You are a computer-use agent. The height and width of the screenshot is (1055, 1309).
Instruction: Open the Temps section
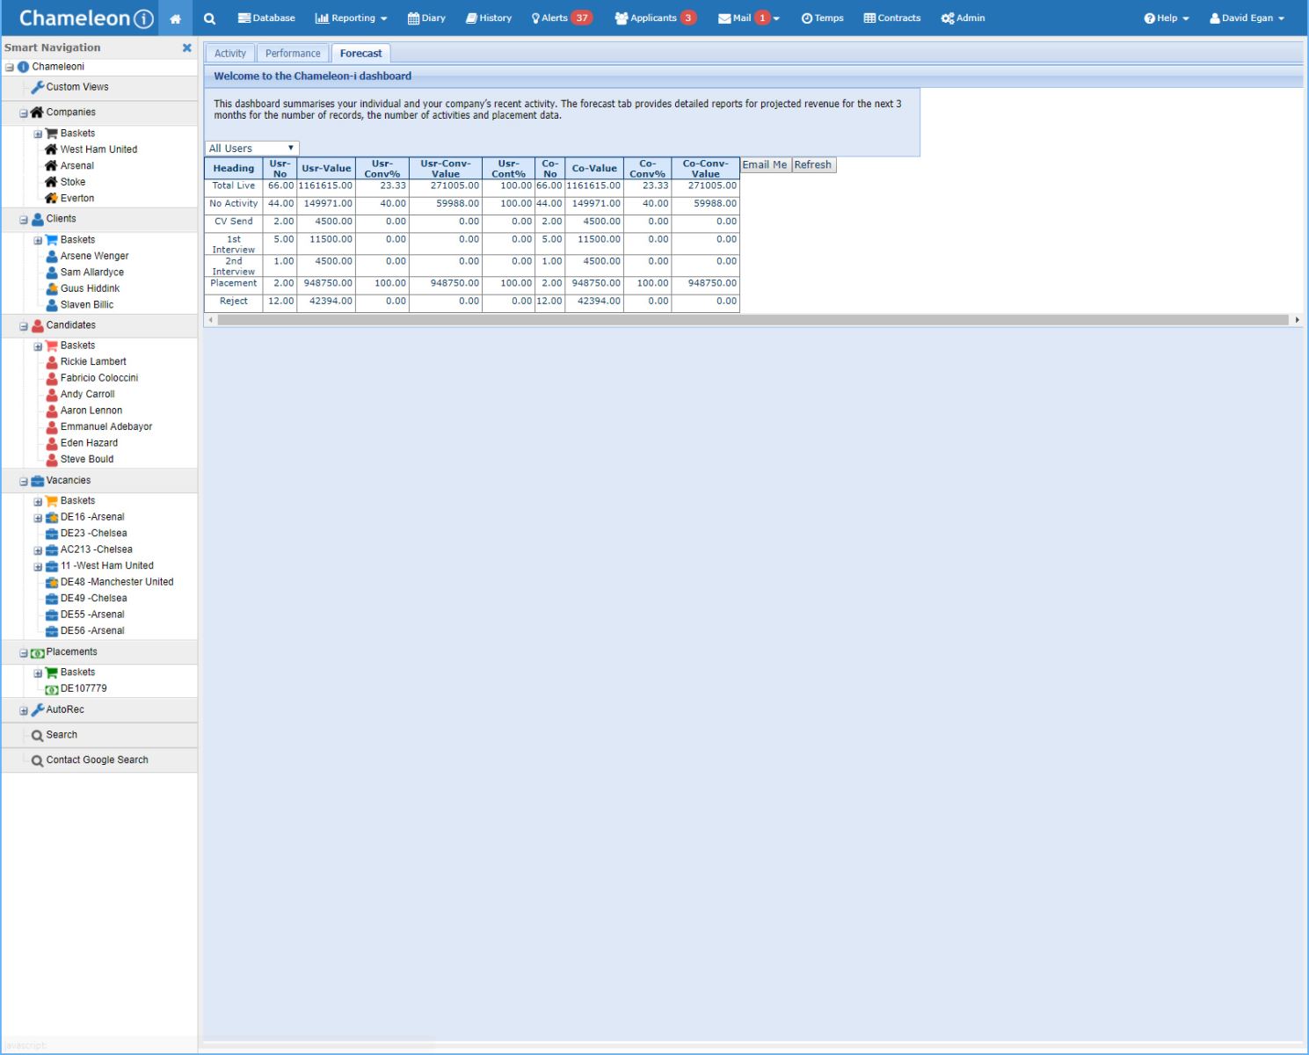[x=822, y=18]
